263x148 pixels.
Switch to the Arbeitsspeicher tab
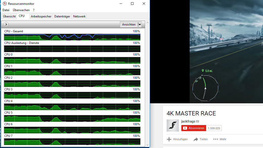pos(41,16)
